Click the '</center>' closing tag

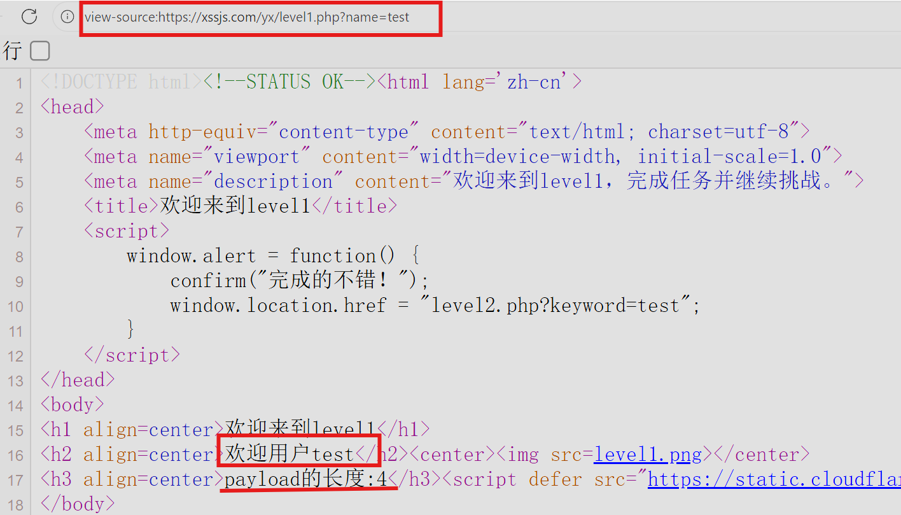point(762,455)
